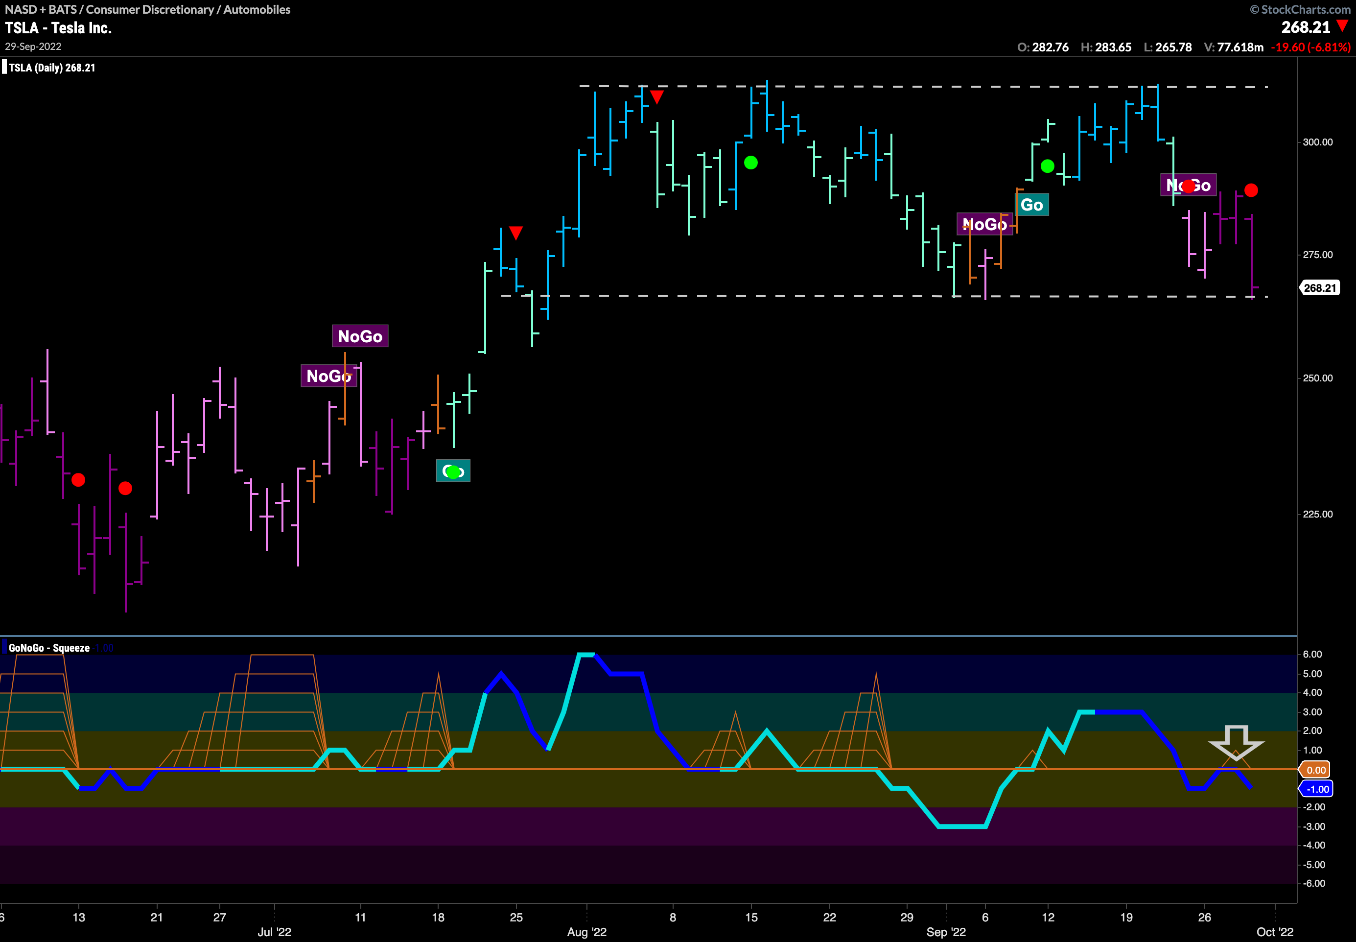Click the low value L: 265.78

click(1168, 47)
